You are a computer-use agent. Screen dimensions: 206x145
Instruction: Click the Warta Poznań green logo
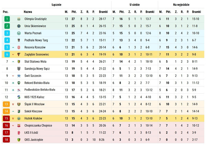[19, 33]
